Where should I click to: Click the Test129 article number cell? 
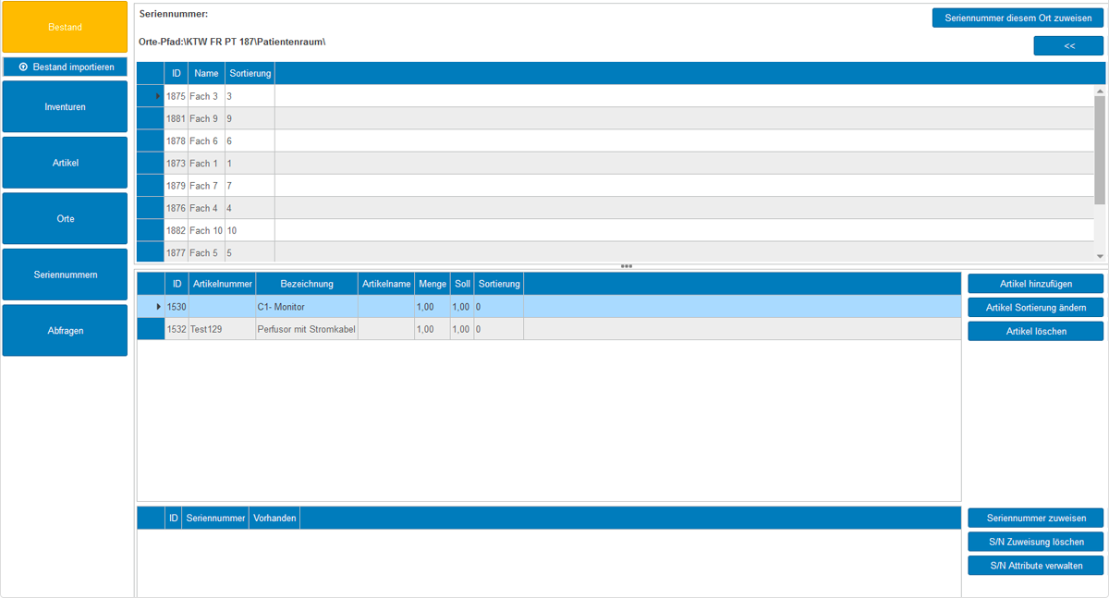pyautogui.click(x=222, y=329)
